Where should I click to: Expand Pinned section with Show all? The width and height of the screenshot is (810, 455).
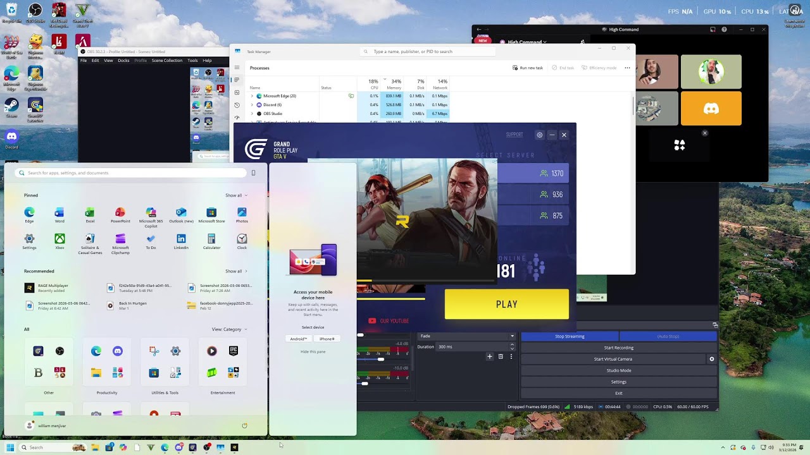236,195
